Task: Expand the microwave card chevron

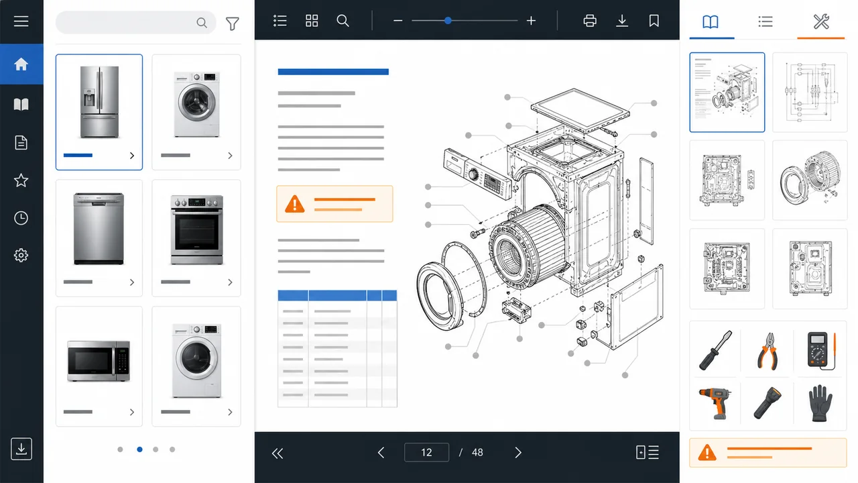Action: (132, 412)
